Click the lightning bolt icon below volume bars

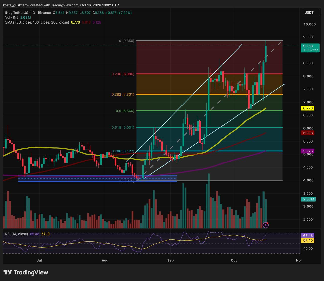266,225
